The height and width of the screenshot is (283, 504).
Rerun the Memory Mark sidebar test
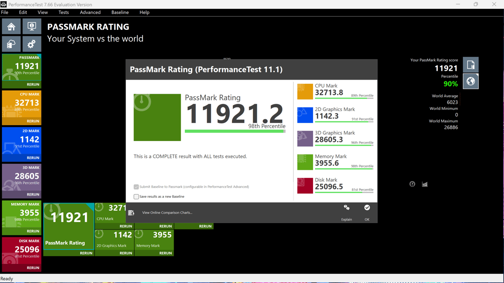[x=33, y=231]
